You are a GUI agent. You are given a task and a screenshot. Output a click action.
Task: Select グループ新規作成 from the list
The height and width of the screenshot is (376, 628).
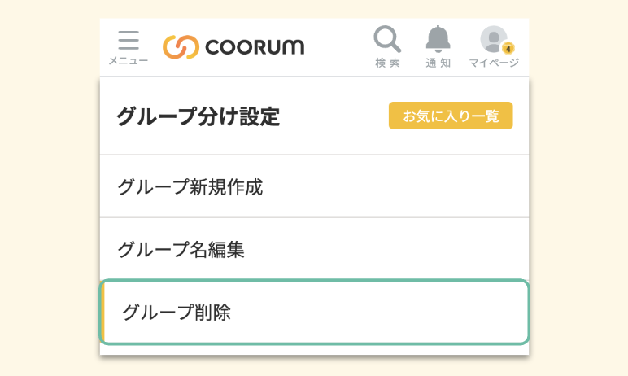pyautogui.click(x=190, y=186)
